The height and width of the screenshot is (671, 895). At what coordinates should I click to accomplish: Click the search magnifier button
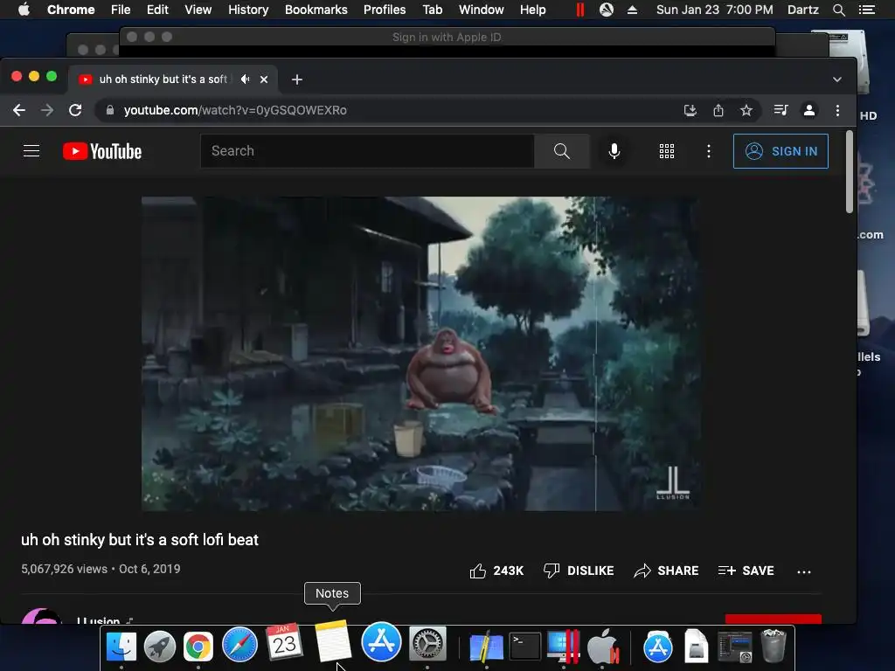pyautogui.click(x=562, y=150)
